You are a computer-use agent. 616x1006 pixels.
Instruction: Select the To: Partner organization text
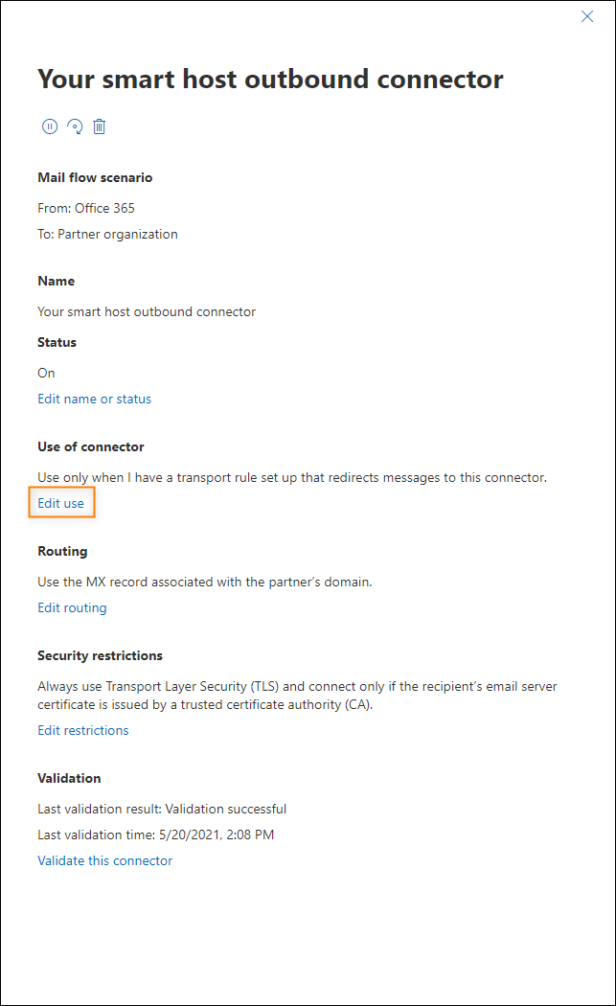(x=108, y=234)
